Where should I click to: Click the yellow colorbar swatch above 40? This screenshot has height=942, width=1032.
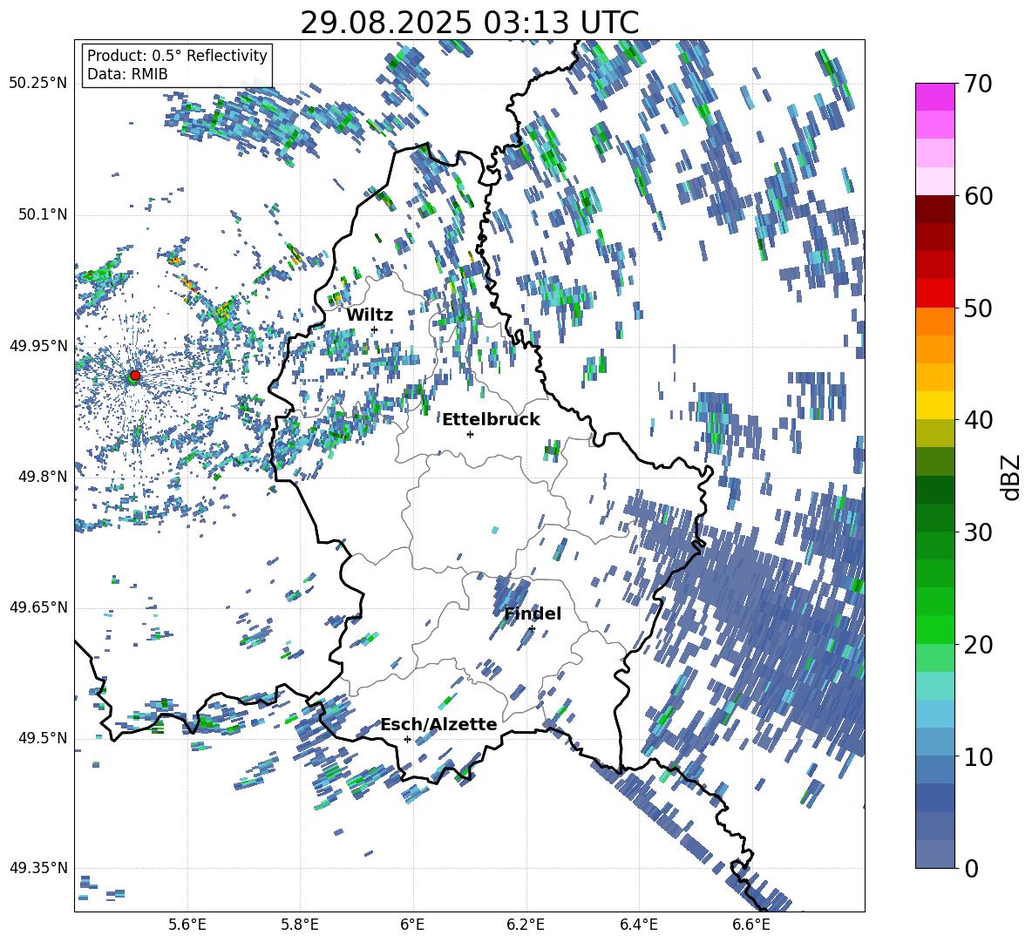pyautogui.click(x=934, y=405)
